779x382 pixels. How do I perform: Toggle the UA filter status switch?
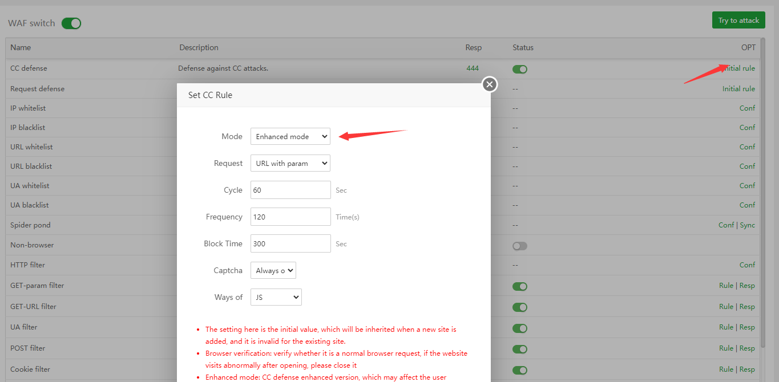tap(519, 328)
